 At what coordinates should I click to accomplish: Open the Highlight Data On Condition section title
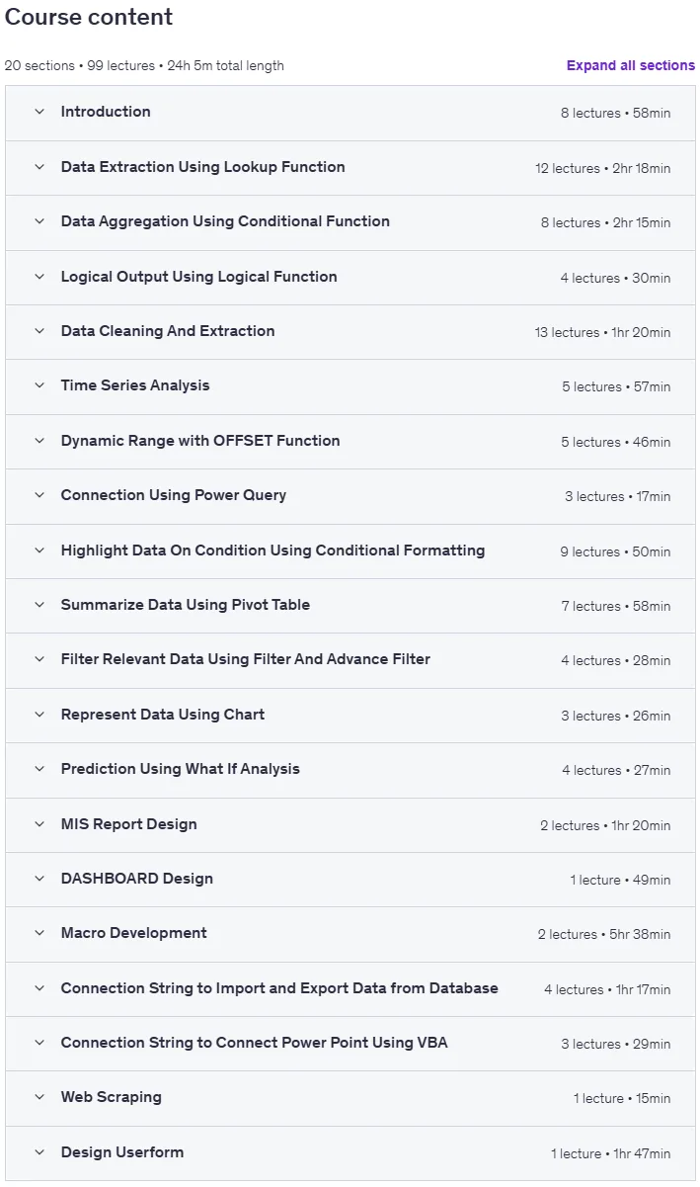tap(272, 551)
